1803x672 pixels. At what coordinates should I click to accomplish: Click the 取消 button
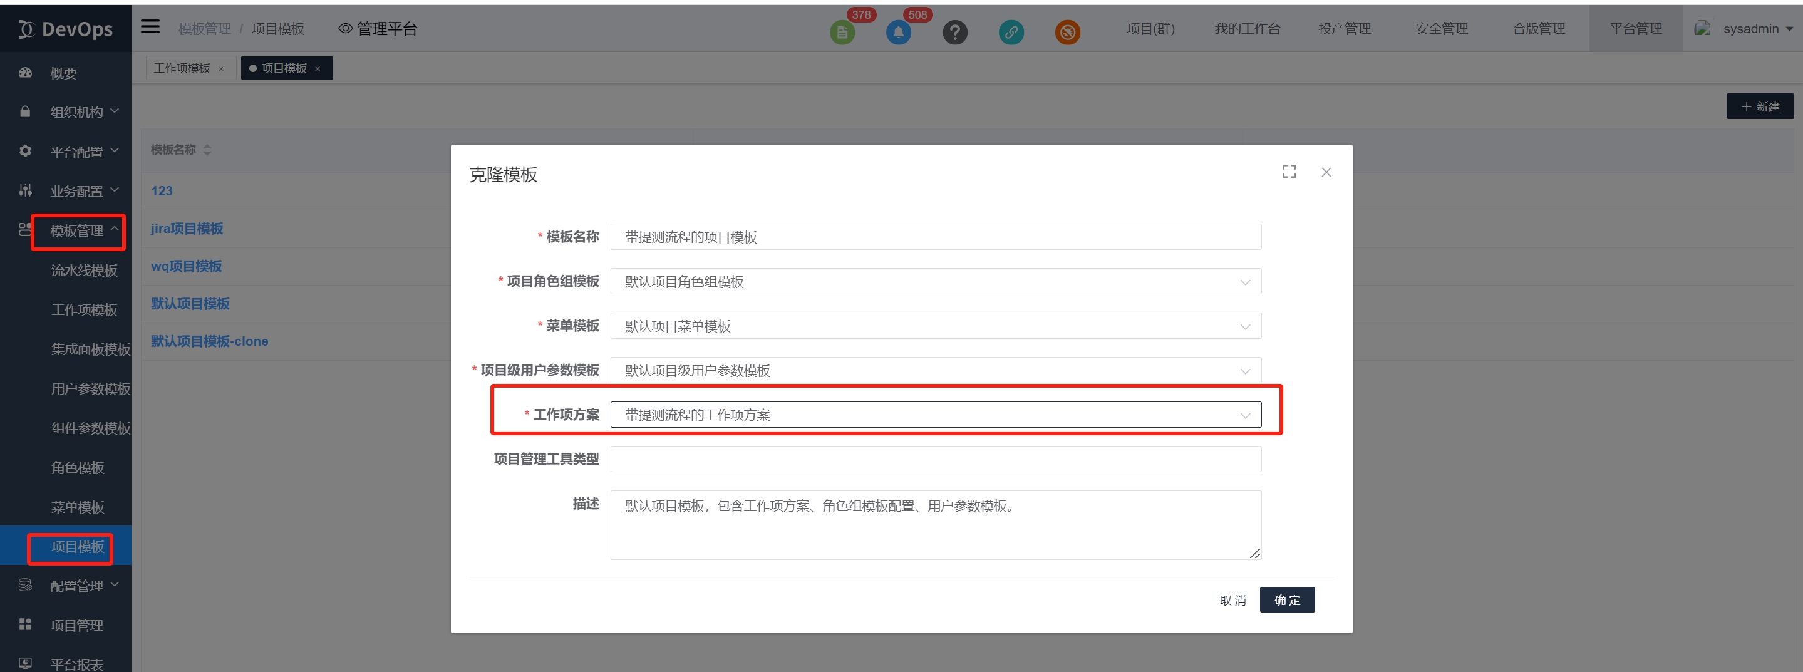click(x=1232, y=601)
